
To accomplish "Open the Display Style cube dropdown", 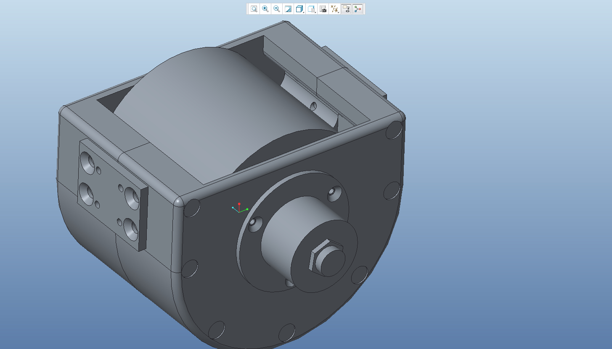I will pos(300,9).
